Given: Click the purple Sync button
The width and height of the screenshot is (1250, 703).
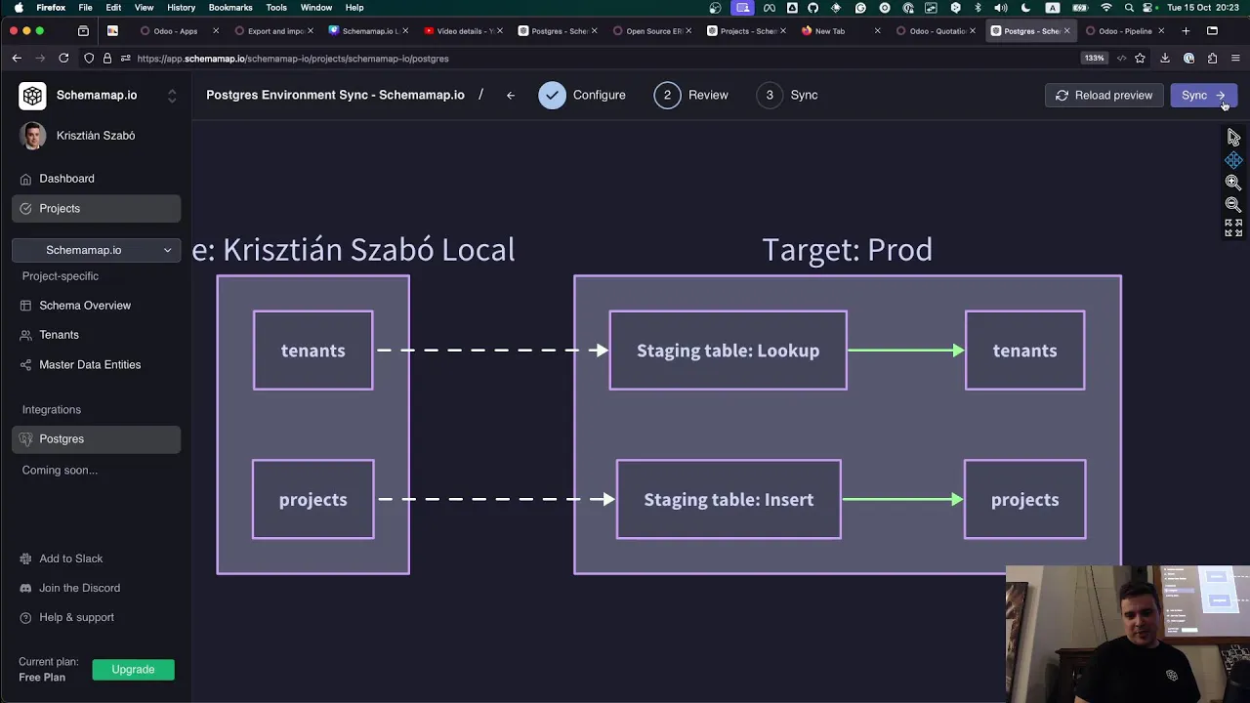Looking at the screenshot, I should point(1203,95).
